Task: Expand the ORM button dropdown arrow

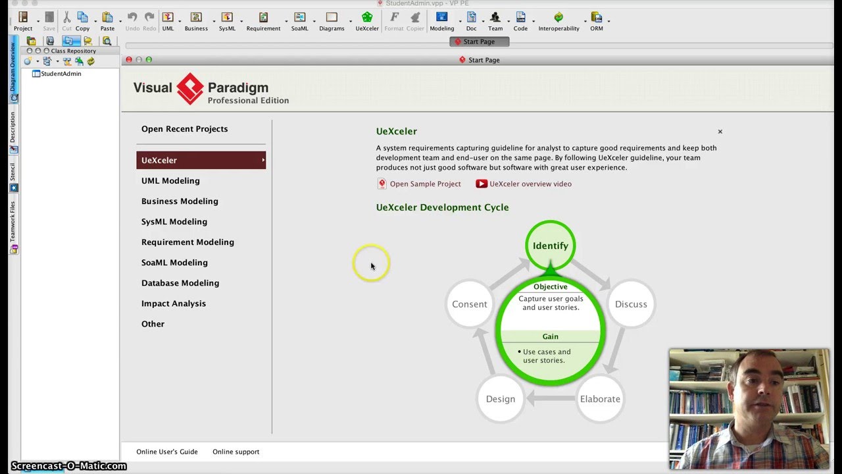Action: (607, 21)
